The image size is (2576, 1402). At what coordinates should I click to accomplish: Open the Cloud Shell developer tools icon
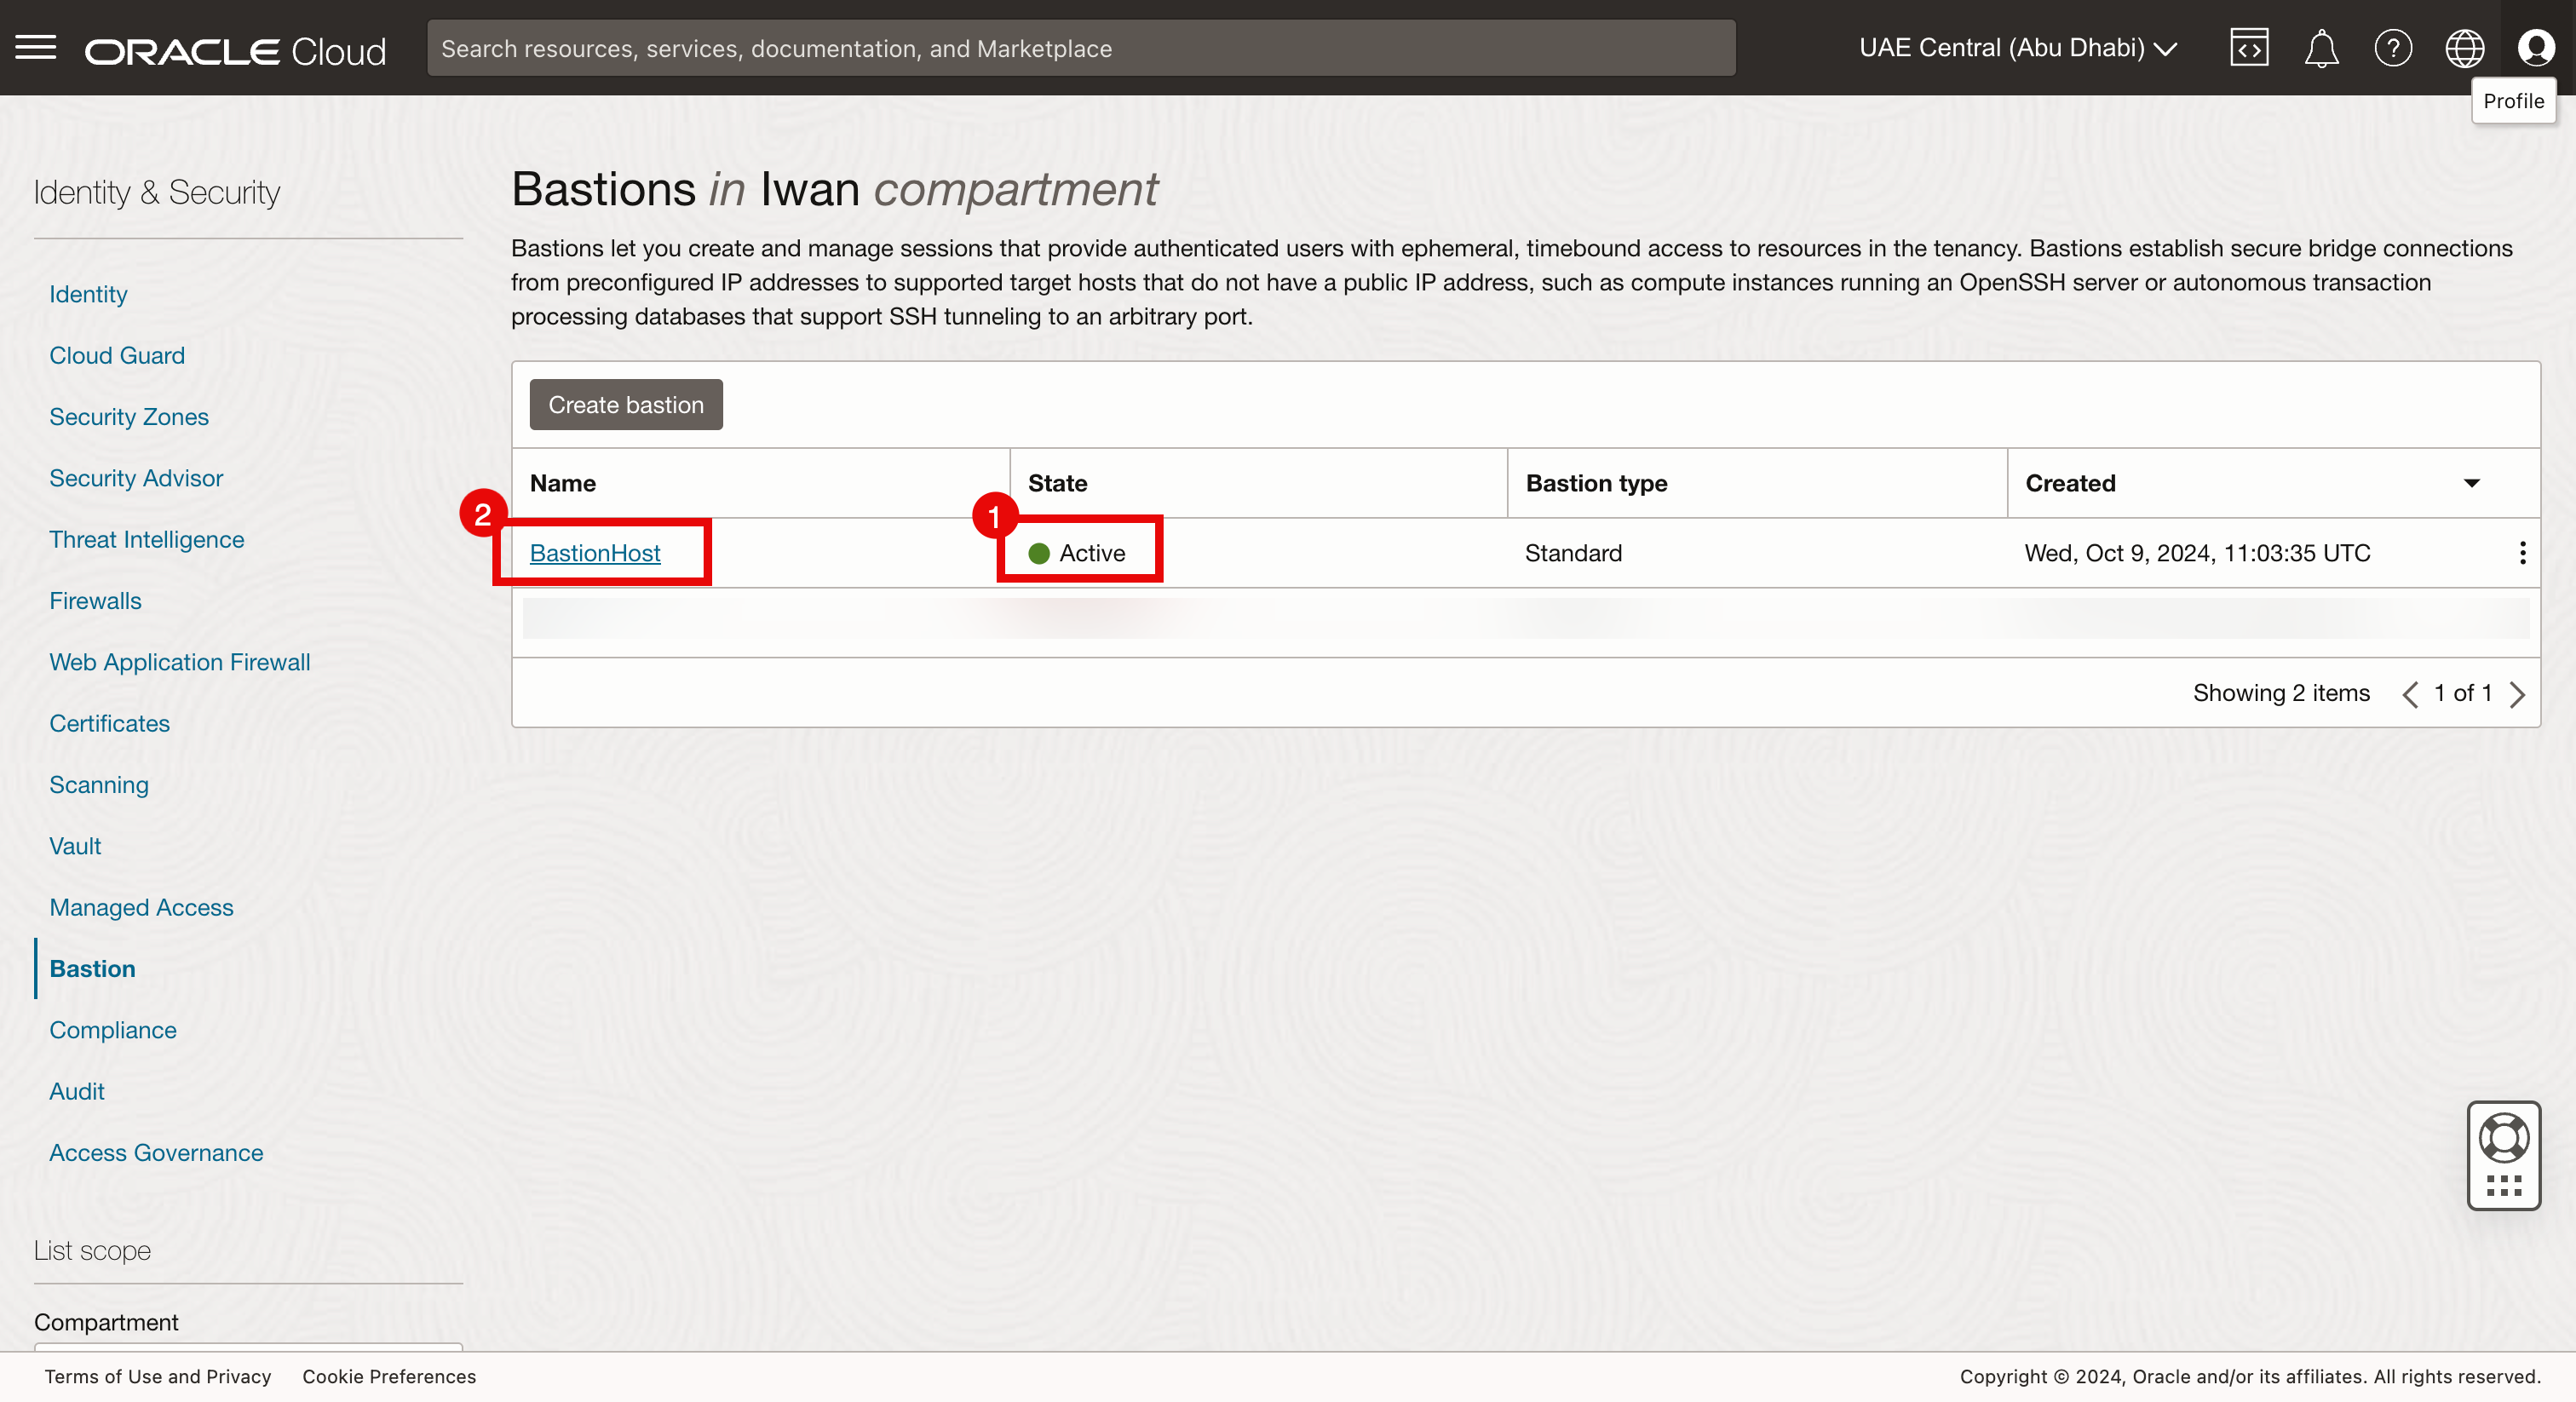coord(2248,48)
